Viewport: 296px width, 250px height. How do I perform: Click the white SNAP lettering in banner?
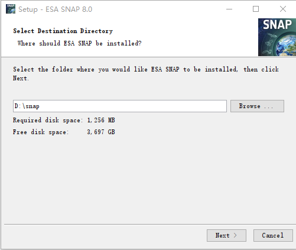(x=277, y=25)
